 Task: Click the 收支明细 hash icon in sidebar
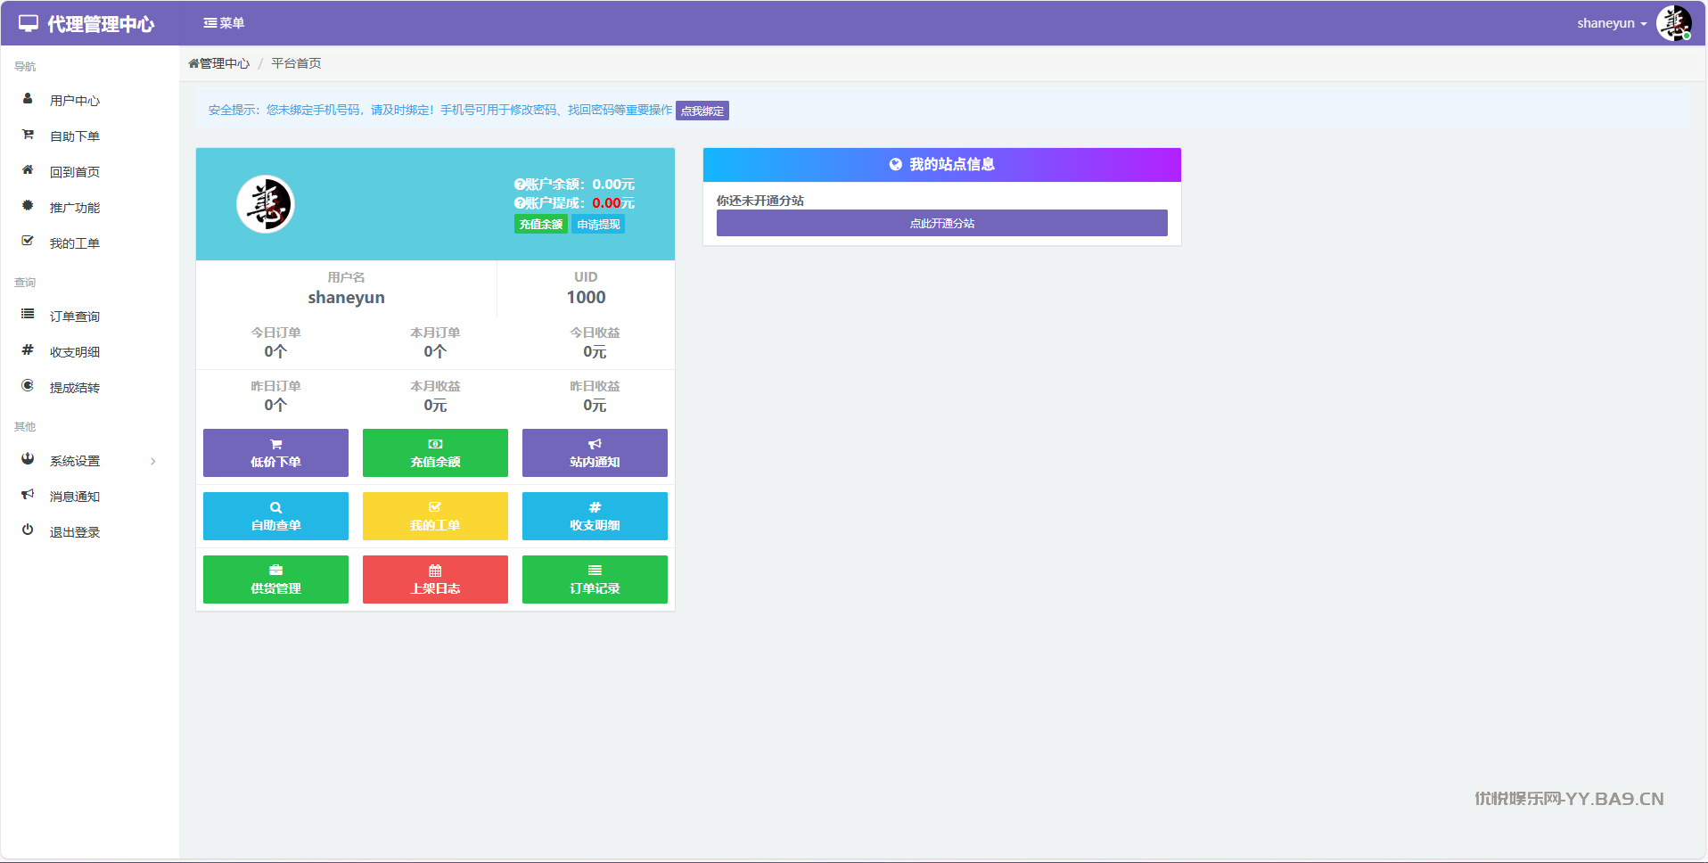(x=28, y=350)
